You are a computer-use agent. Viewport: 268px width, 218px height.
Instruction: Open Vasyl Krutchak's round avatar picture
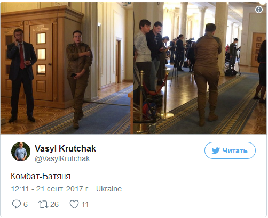(21, 152)
